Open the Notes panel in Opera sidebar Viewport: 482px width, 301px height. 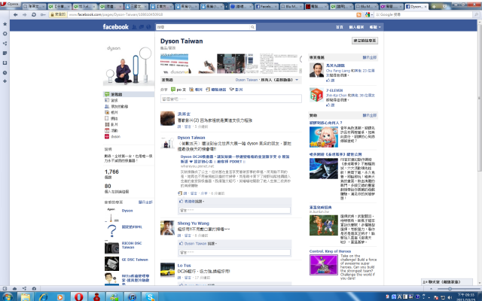click(5, 53)
